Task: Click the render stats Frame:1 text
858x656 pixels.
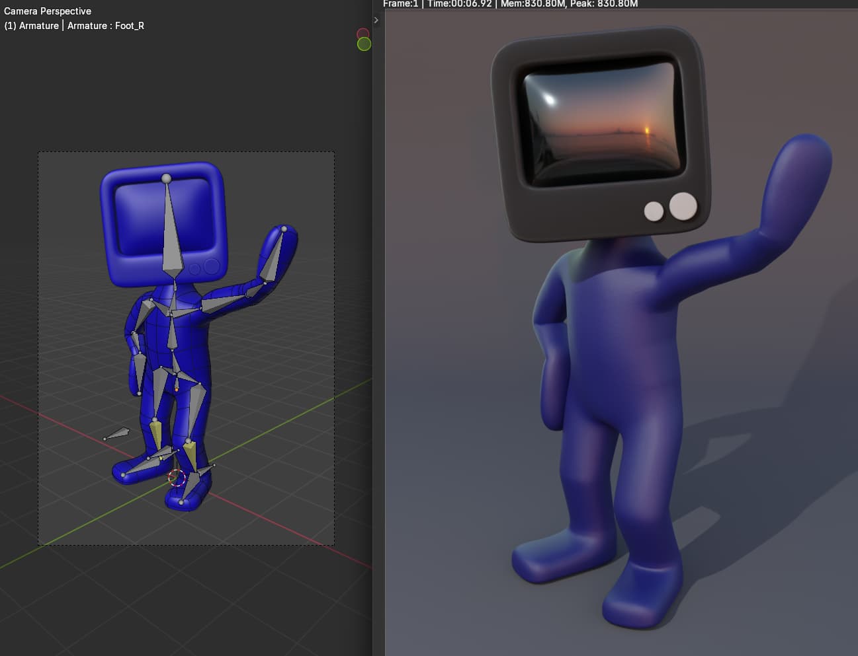Action: tap(400, 4)
